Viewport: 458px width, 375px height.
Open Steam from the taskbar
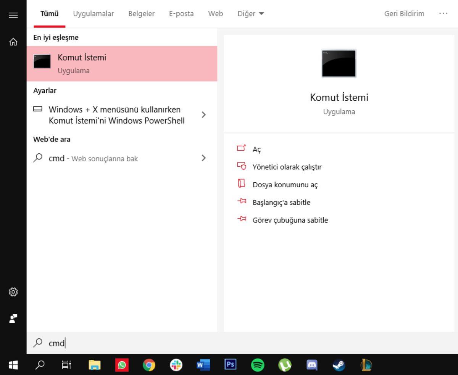339,365
